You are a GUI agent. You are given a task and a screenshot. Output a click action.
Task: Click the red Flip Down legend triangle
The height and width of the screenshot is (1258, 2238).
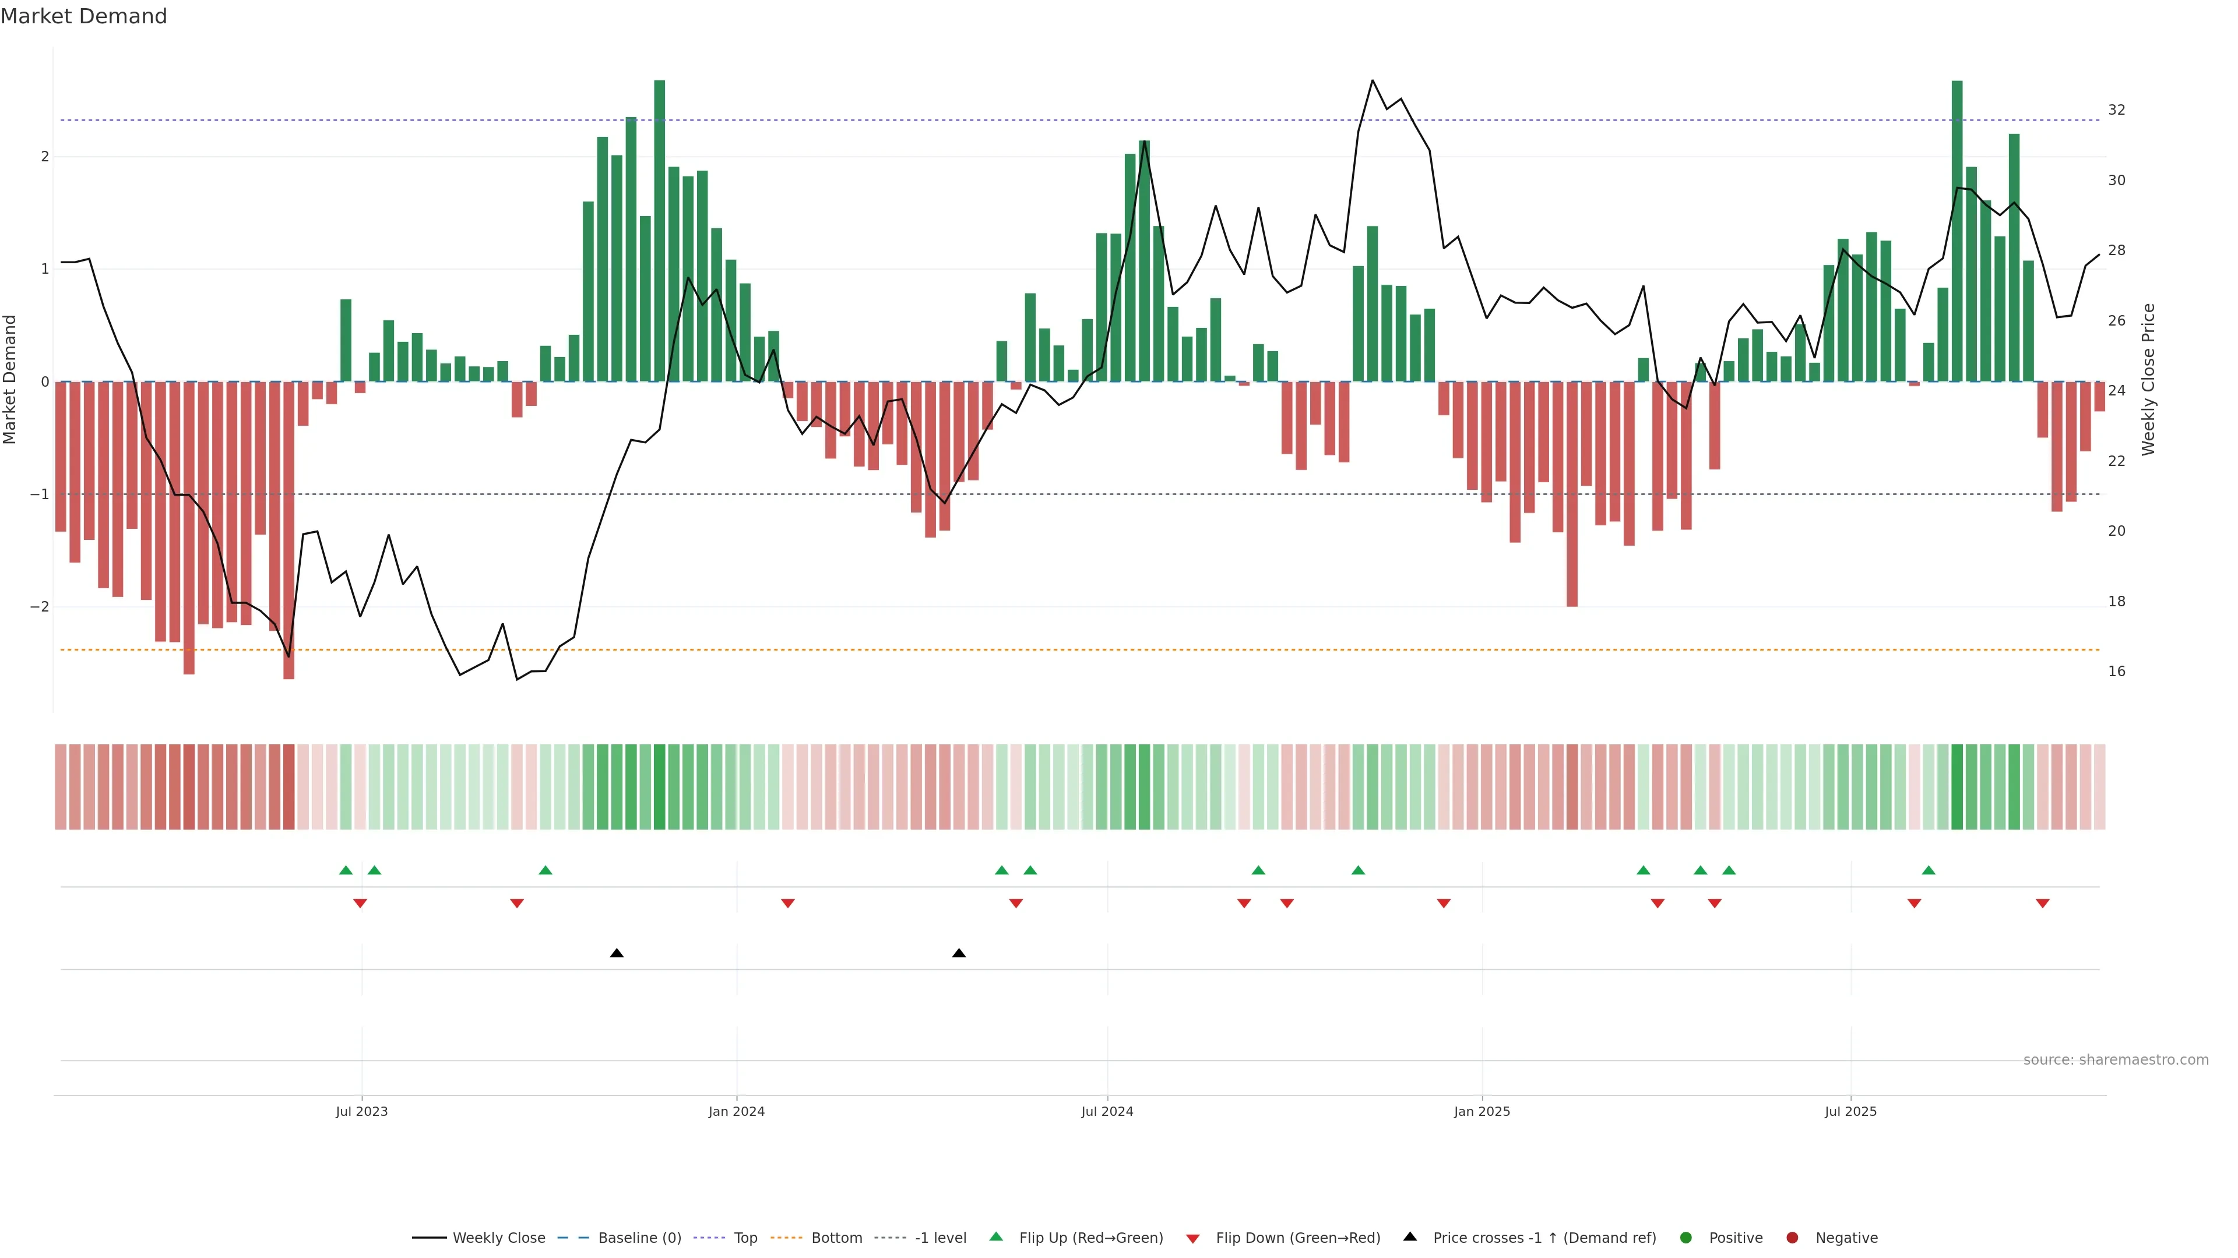1193,1238
